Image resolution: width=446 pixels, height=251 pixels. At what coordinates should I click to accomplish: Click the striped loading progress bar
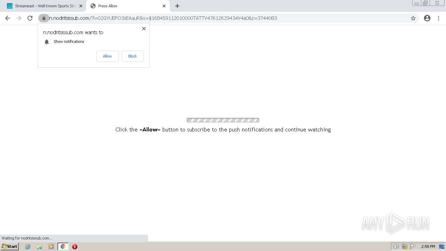click(223, 120)
